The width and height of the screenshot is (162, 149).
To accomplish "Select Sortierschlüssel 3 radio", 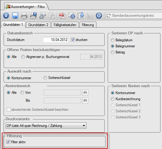I will click(x=112, y=117).
